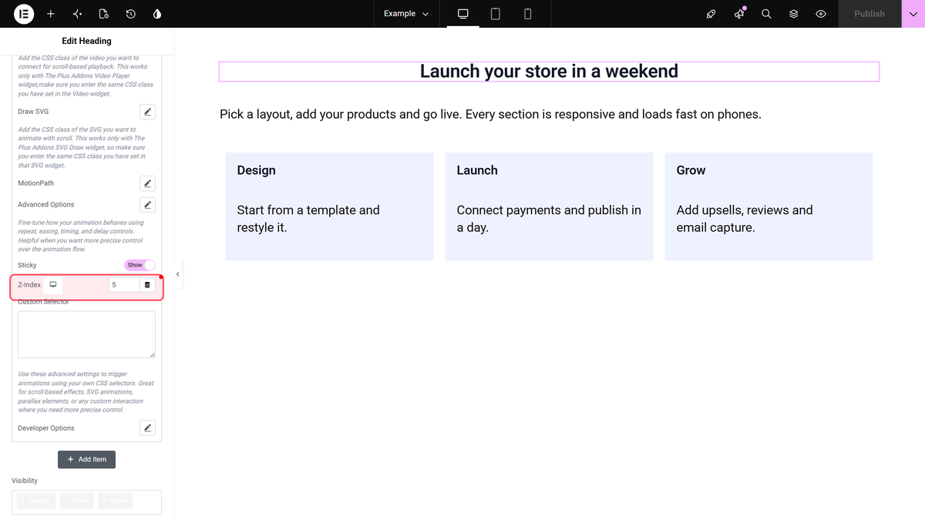
Task: Click into the Visibility devices field
Action: [86, 502]
